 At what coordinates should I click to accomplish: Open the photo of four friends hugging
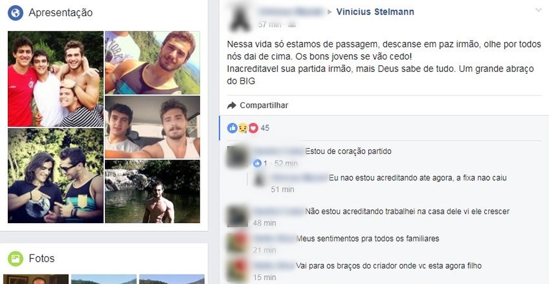(56, 79)
